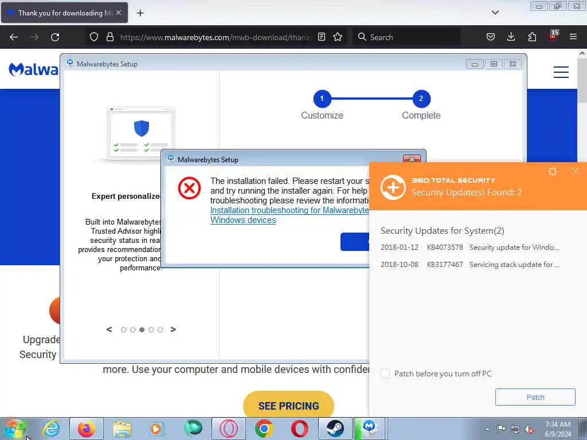Open Firefox downloads panel
Viewport: 587px width, 440px height.
511,37
